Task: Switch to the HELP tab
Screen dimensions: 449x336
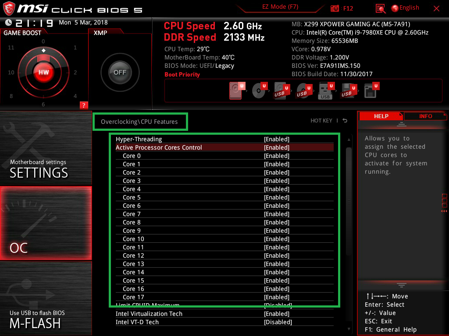Action: (x=381, y=116)
